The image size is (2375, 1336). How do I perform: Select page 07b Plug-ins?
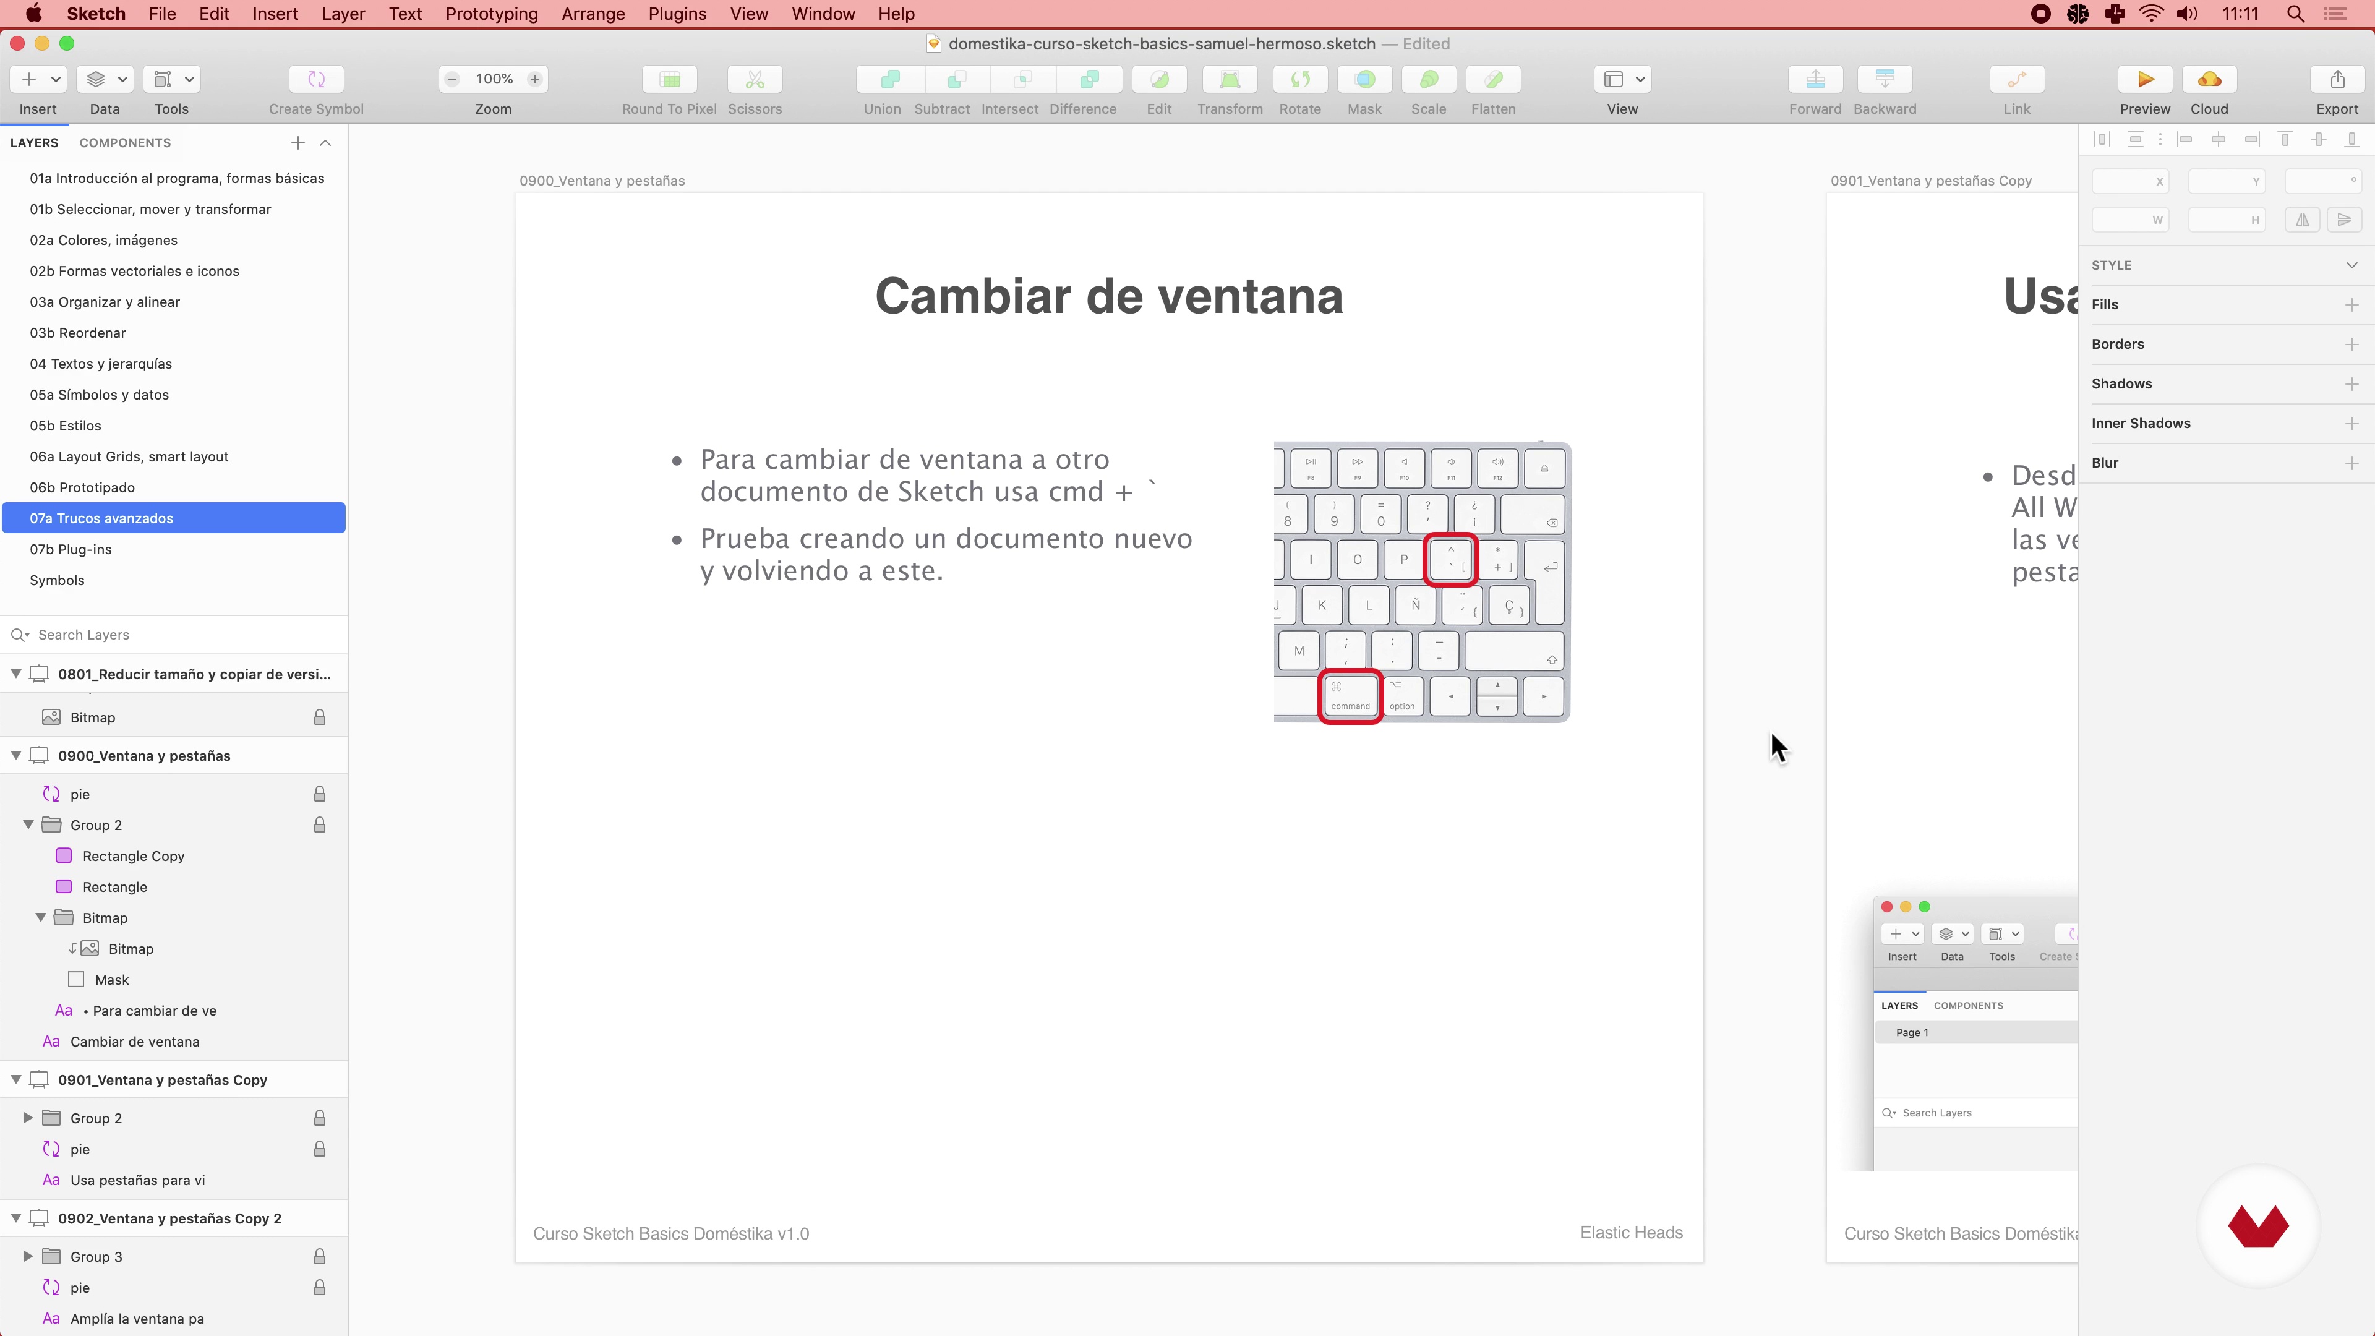click(x=70, y=549)
